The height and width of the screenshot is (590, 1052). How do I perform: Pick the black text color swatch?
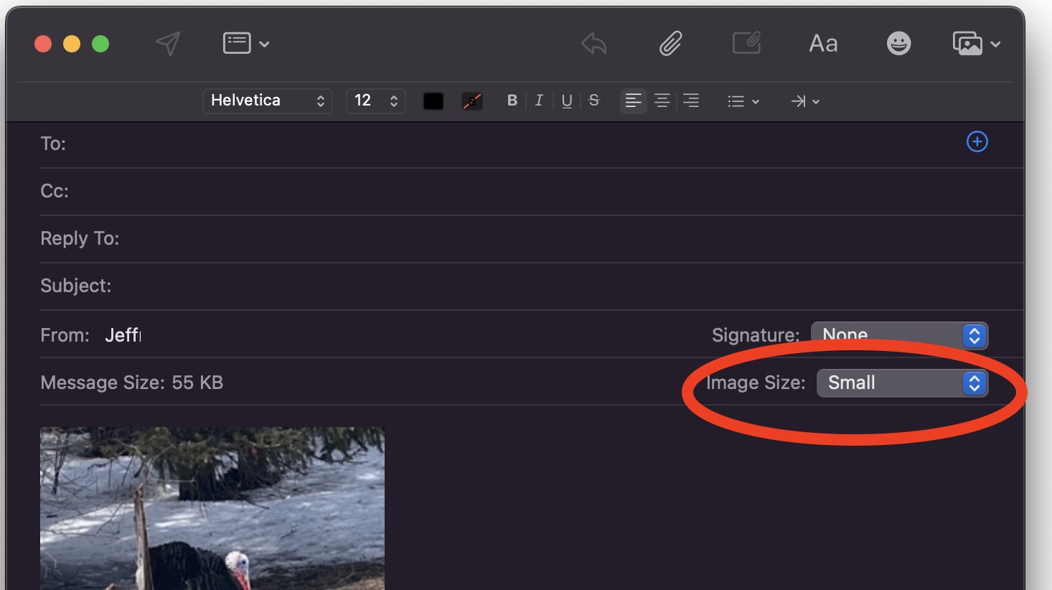[x=433, y=101]
